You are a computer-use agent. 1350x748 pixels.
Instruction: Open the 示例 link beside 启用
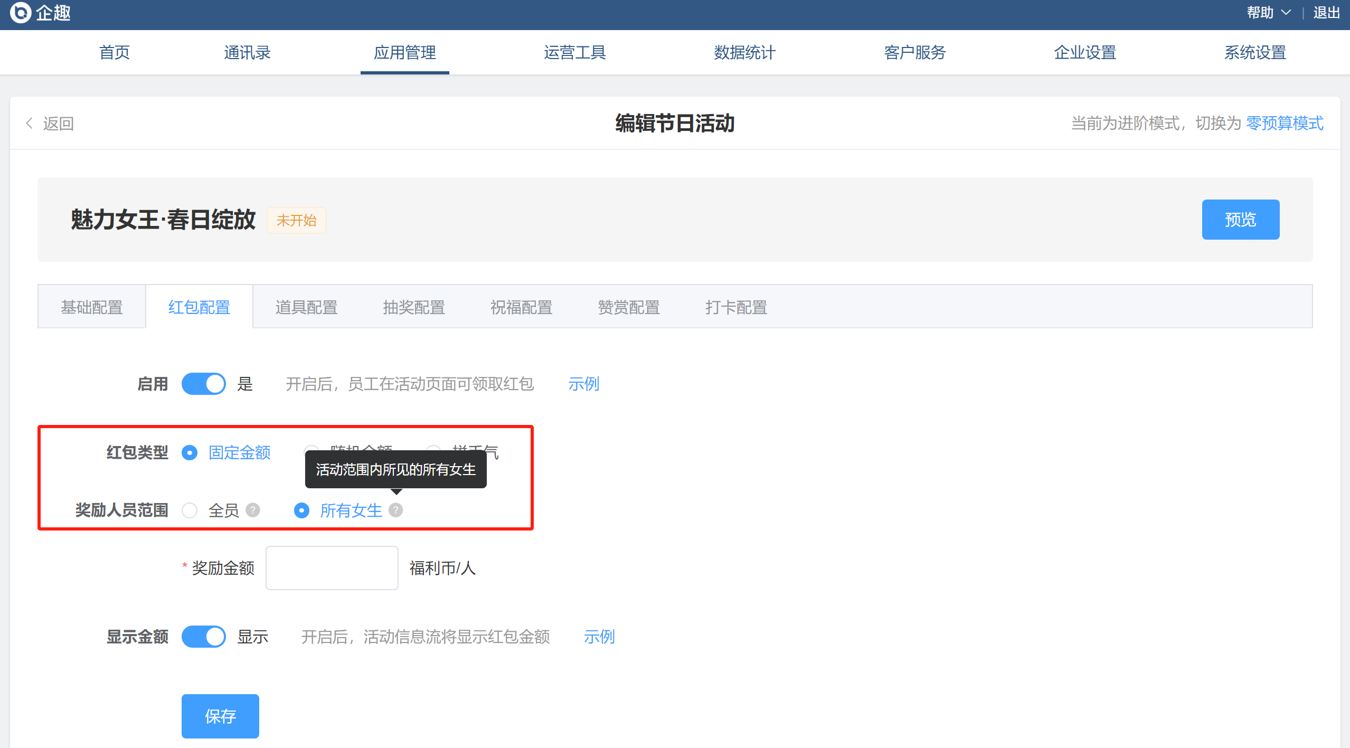click(x=583, y=384)
